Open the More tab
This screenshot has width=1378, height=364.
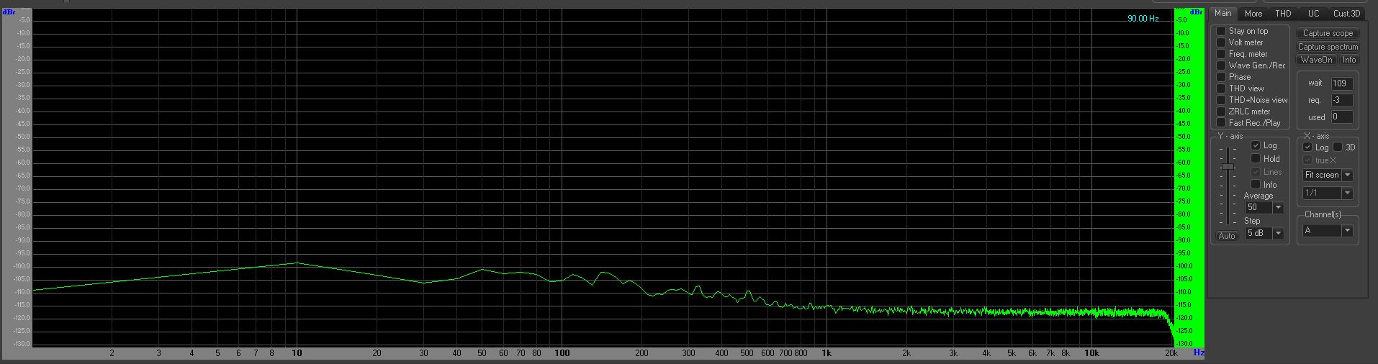click(x=1253, y=14)
